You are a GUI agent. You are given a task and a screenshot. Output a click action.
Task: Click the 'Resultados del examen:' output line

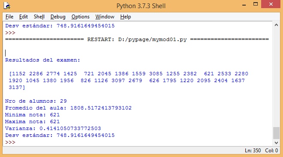click(x=42, y=60)
